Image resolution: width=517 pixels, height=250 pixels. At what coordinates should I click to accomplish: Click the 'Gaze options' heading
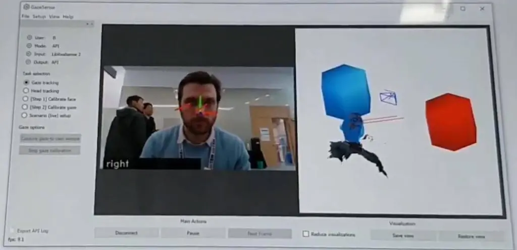32,127
